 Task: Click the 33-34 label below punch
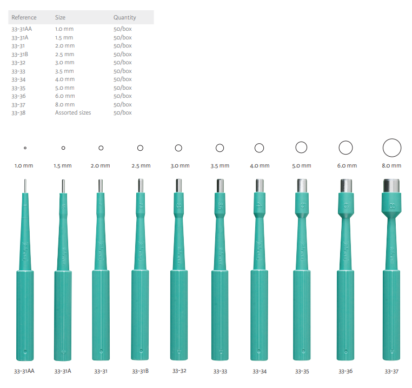click(260, 371)
